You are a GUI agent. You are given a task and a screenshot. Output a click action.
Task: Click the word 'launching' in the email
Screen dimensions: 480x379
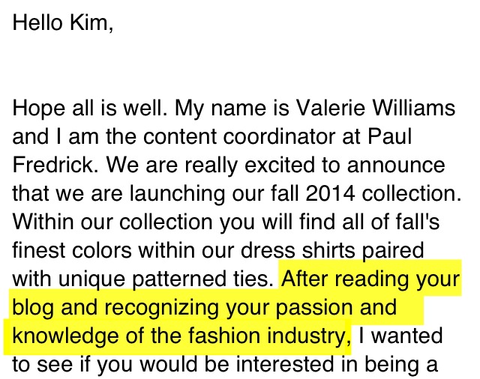point(178,193)
